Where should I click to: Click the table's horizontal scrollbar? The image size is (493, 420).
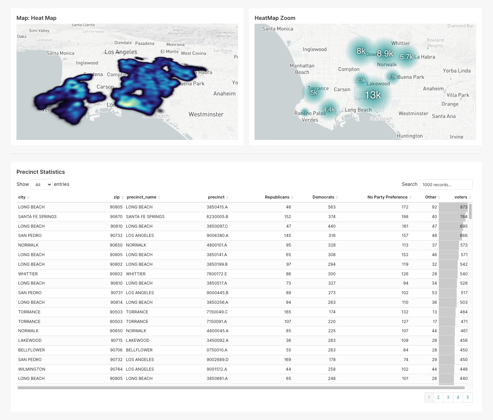pyautogui.click(x=241, y=388)
